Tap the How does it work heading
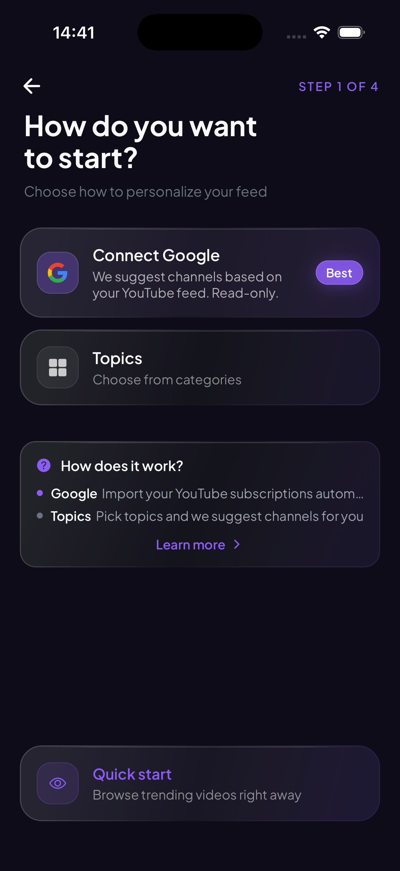Screen dimensions: 400x871 click(122, 466)
